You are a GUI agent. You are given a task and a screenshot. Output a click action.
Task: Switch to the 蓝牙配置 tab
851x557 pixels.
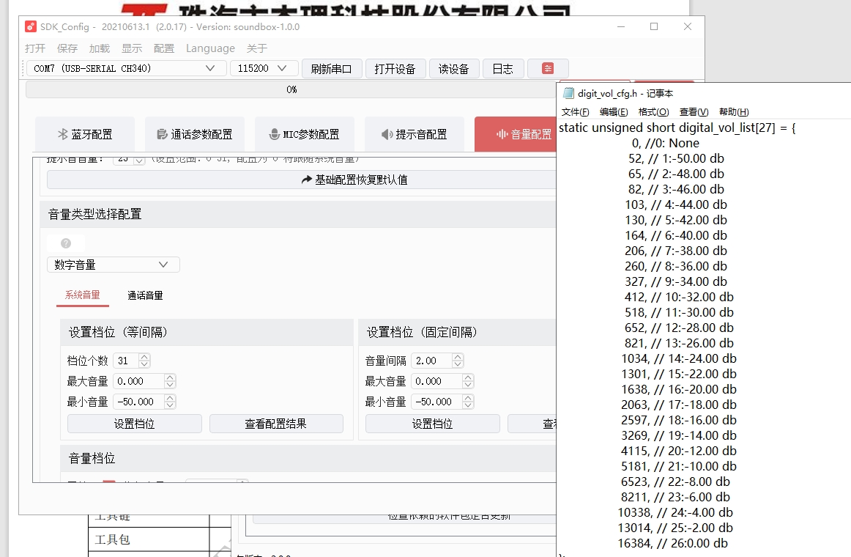(85, 134)
